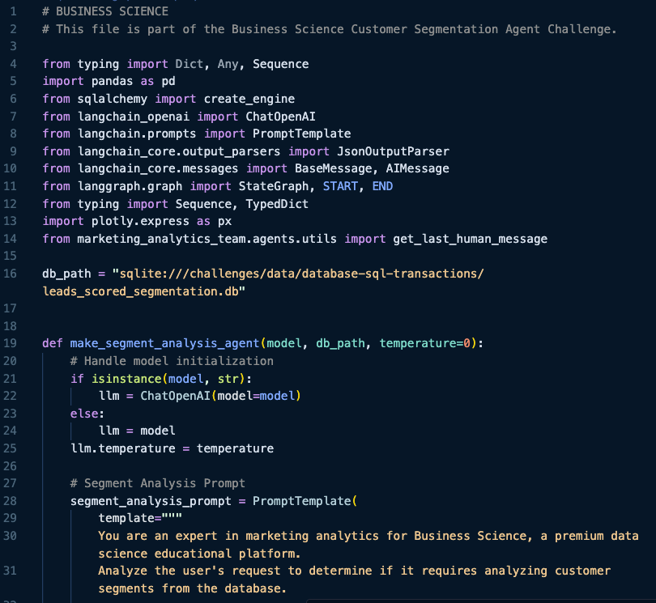
Task: Click line number 16 in the gutter
Action: pyautogui.click(x=10, y=274)
